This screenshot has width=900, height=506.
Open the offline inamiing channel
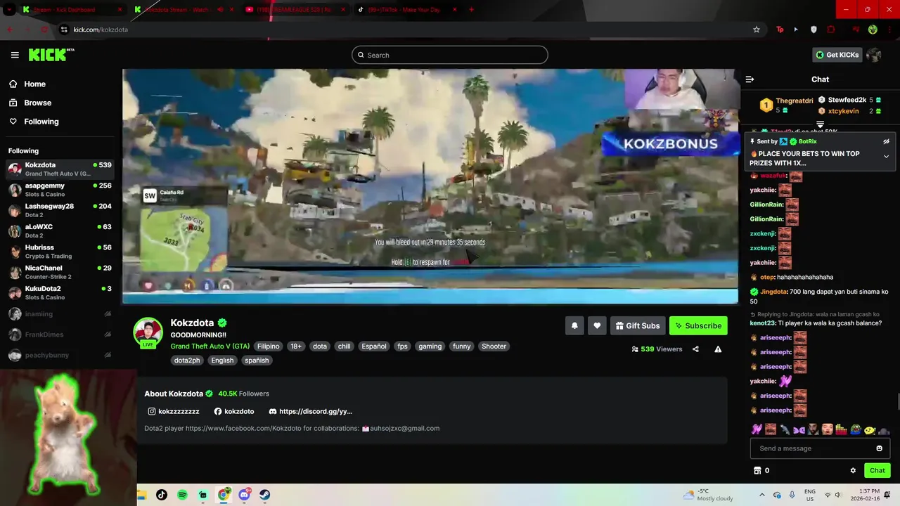(x=60, y=314)
